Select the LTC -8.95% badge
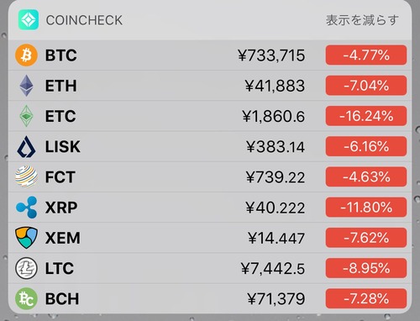 click(366, 268)
